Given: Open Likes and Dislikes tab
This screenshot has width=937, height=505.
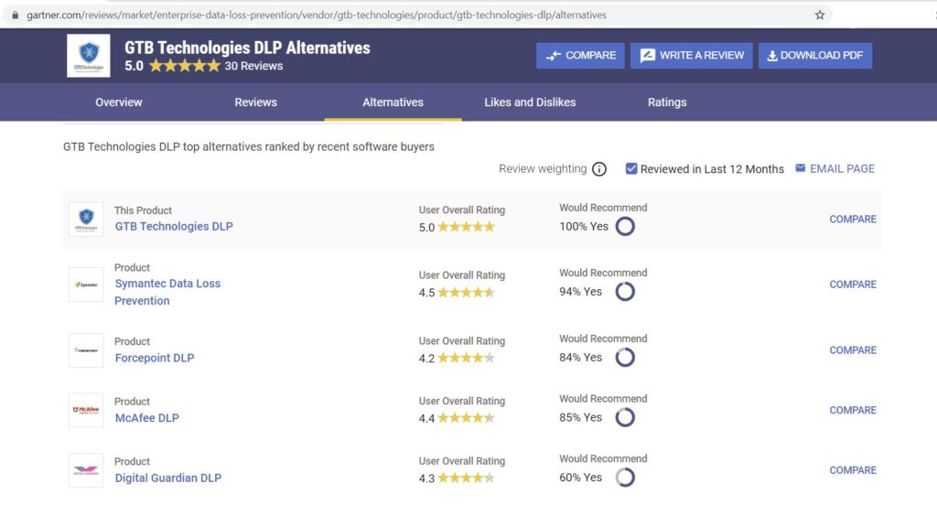Looking at the screenshot, I should [530, 102].
